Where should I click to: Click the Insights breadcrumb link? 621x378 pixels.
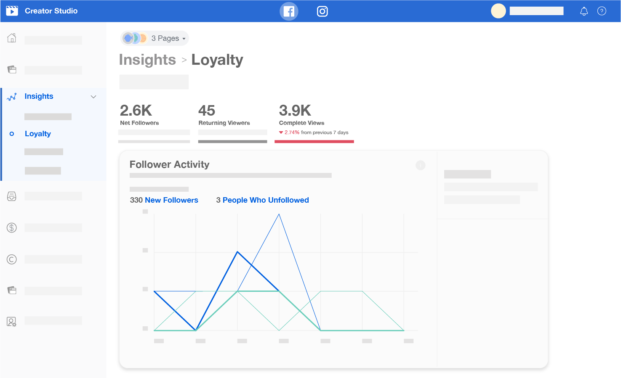[147, 60]
